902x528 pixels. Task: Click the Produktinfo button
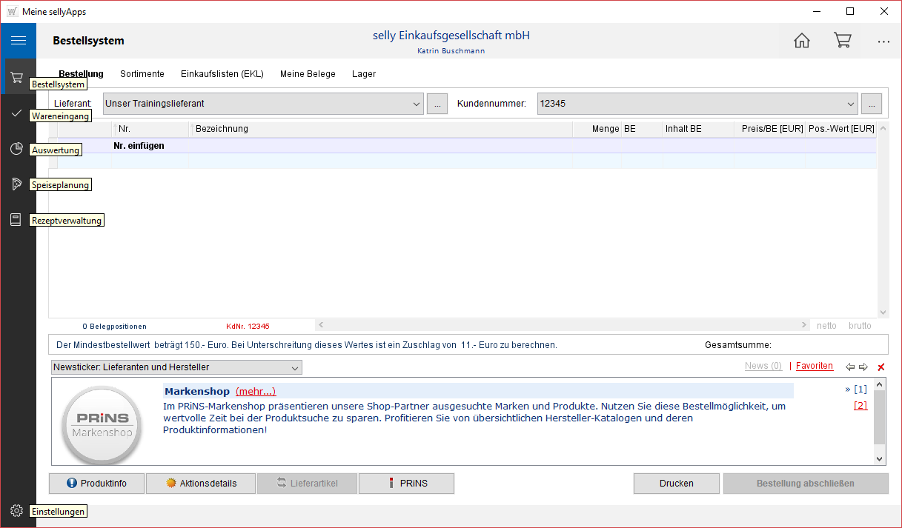[x=96, y=484]
